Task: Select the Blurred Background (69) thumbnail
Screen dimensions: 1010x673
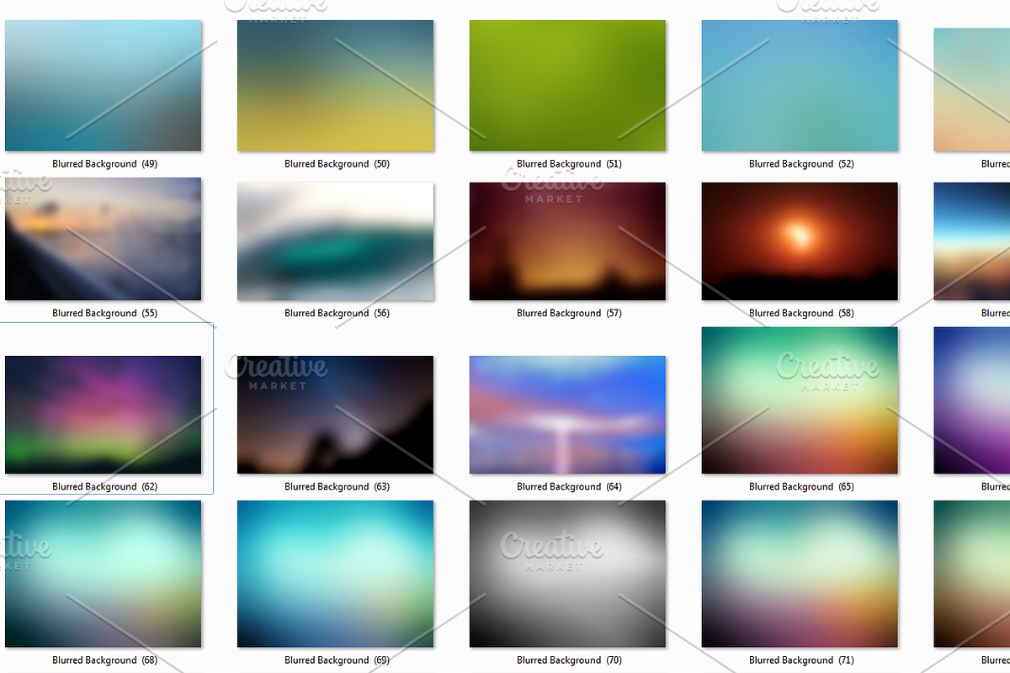Action: [x=336, y=574]
